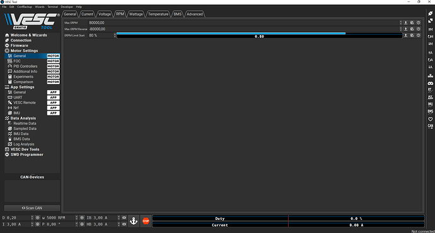
Task: Toggle IMU data streaming icon
Action: coord(431,104)
